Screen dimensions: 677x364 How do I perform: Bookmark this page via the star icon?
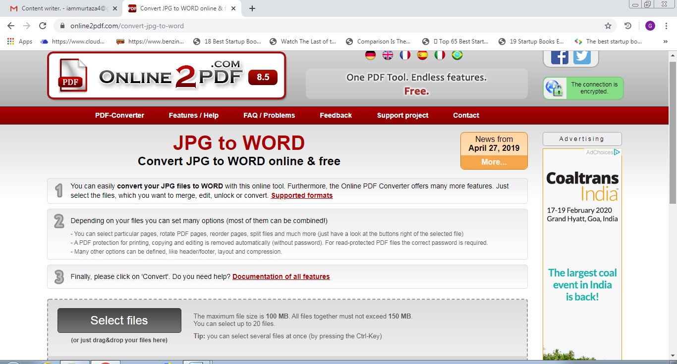point(608,25)
